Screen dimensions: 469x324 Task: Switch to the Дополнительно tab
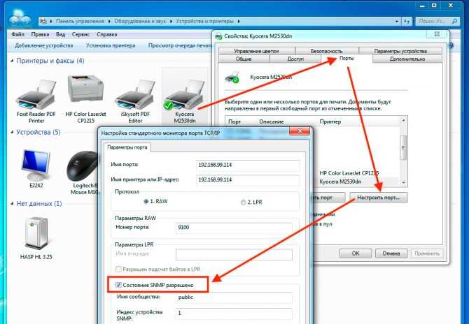coord(407,59)
